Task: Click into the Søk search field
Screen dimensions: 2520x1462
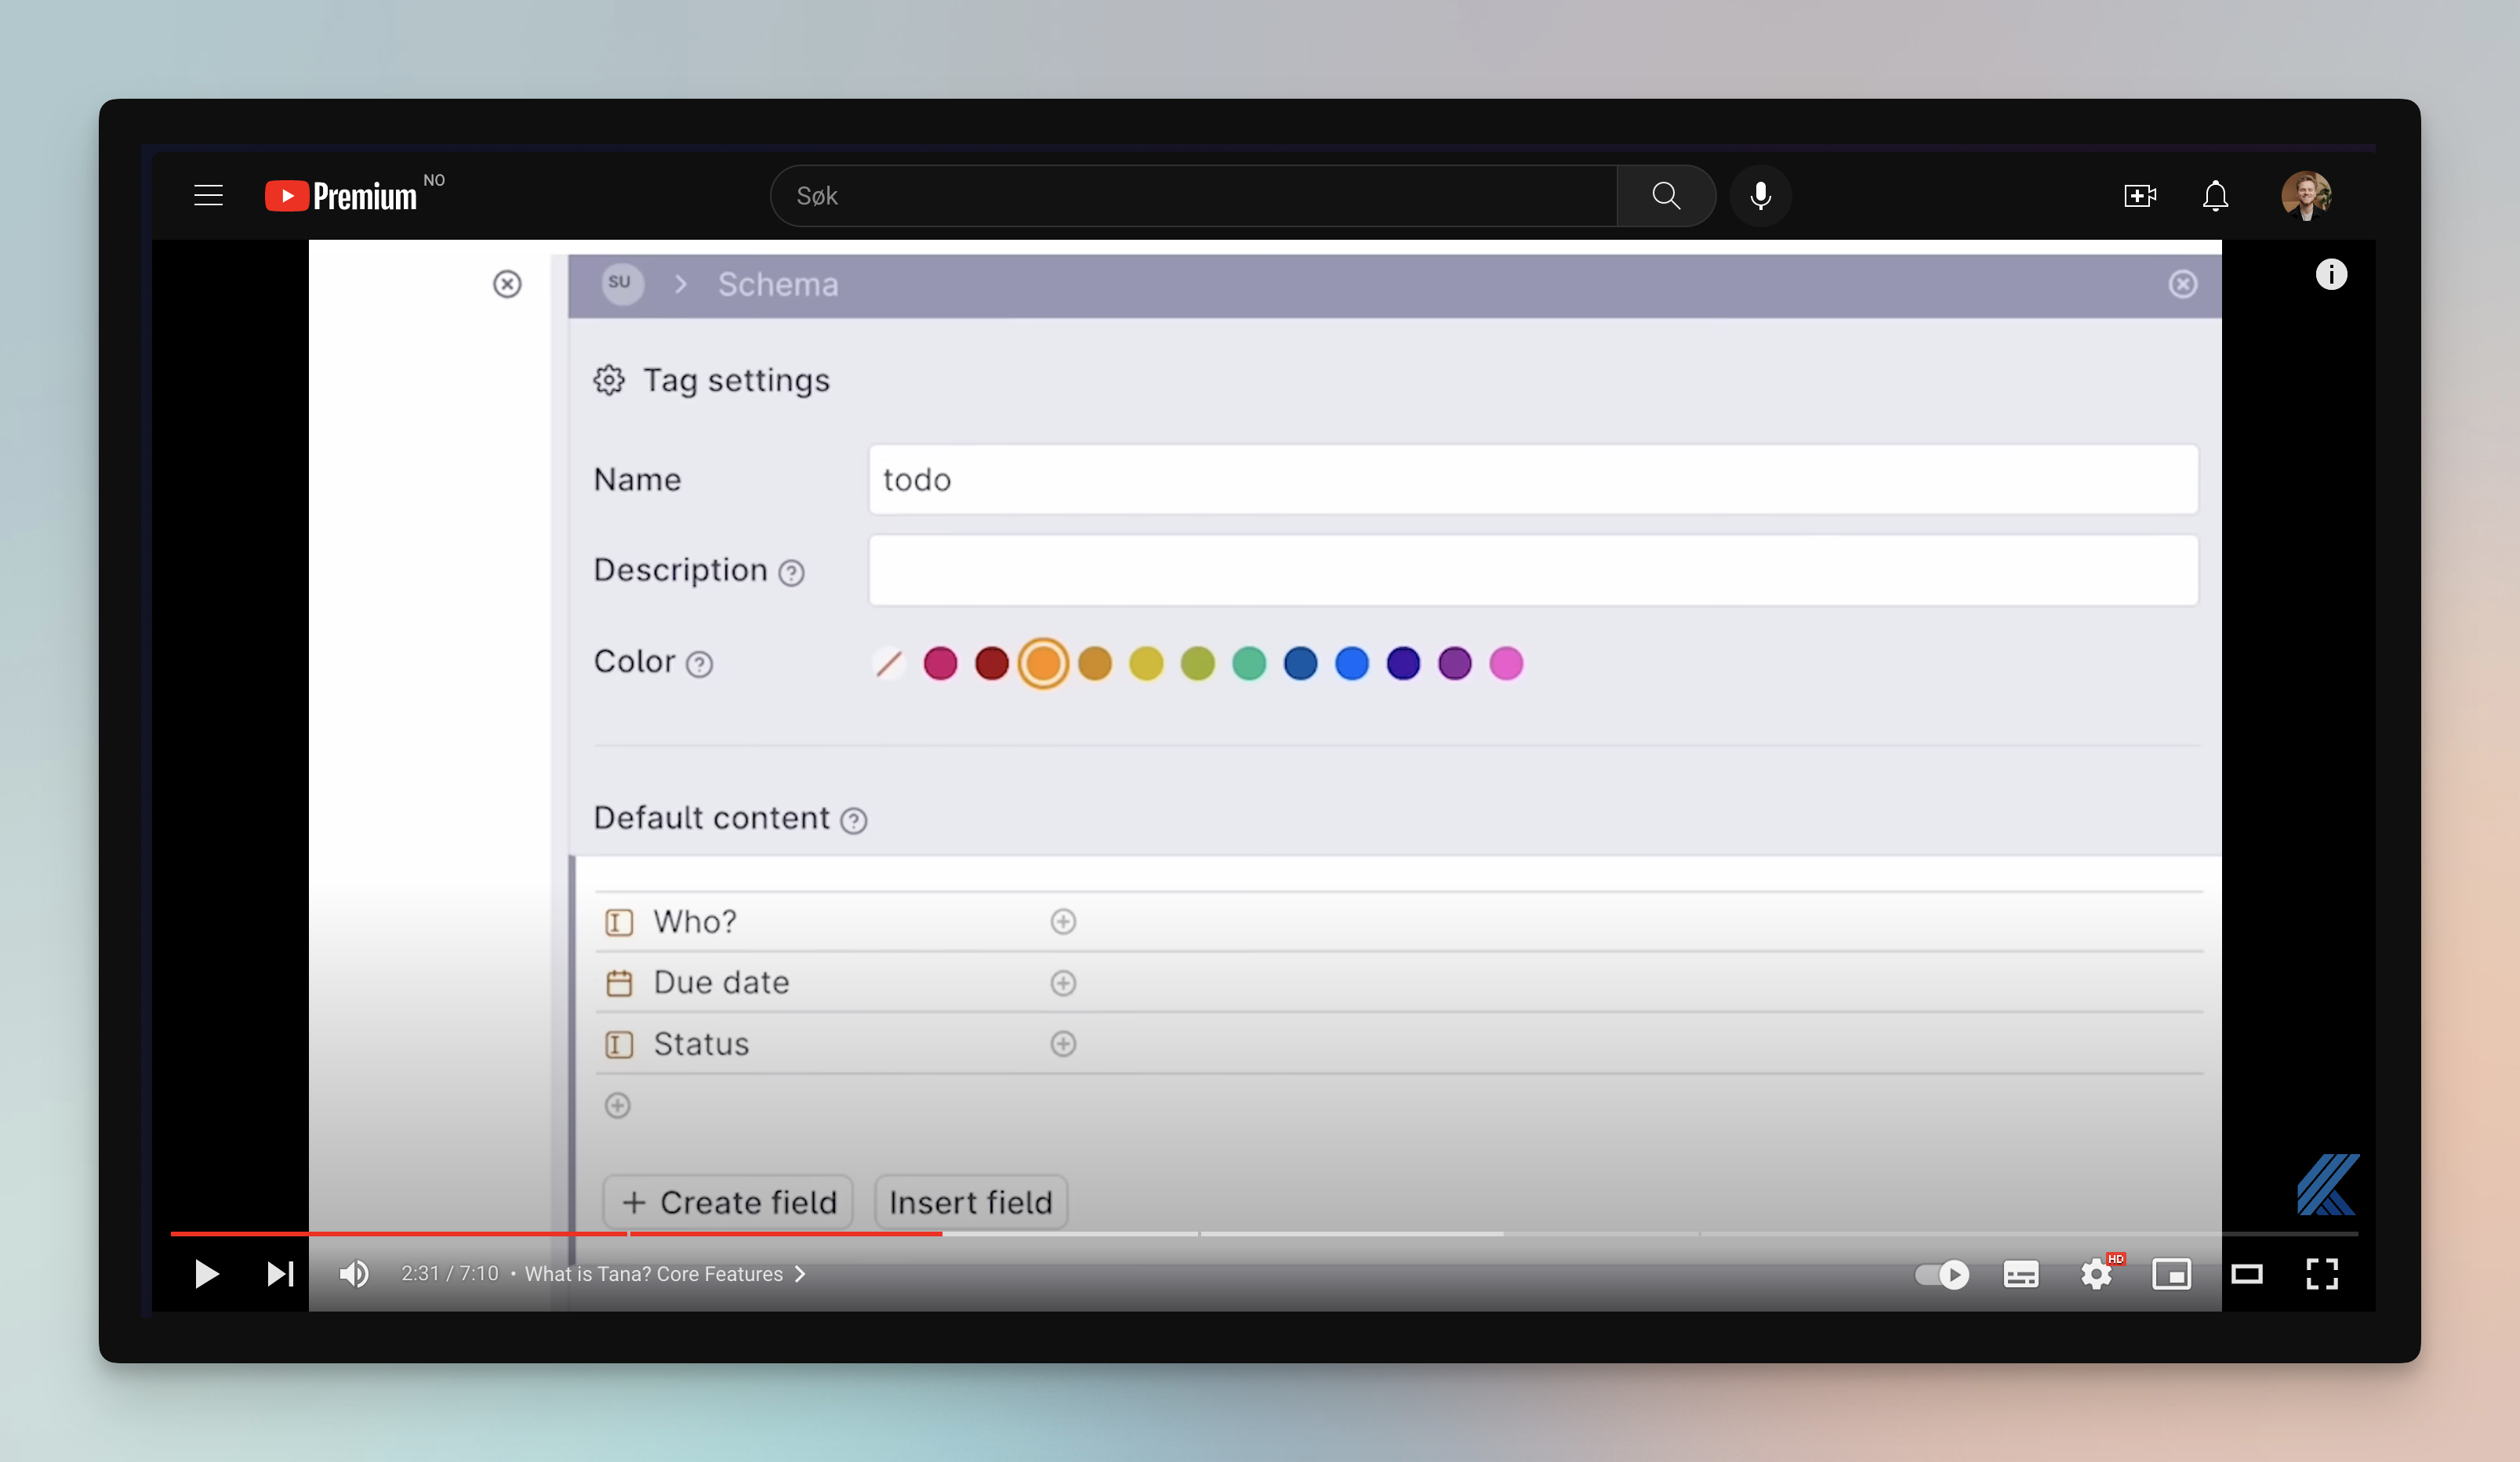Action: 1190,196
